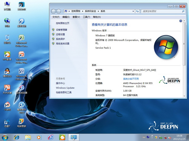Click the Show desktop strip beside the clock
The image size is (189, 141).
coord(188,137)
